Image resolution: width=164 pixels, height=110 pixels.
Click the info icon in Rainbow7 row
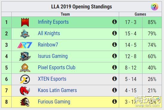(114, 45)
